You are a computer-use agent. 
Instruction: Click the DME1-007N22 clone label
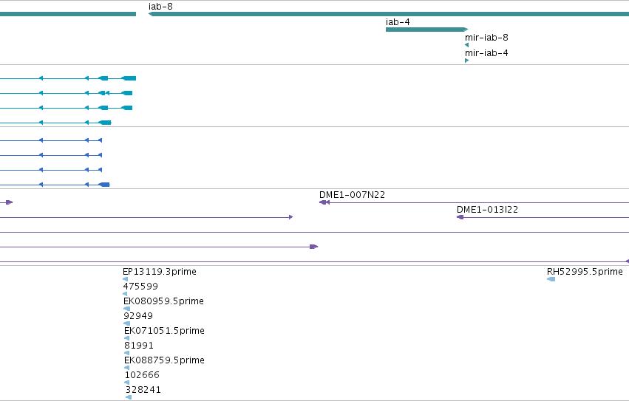point(352,195)
